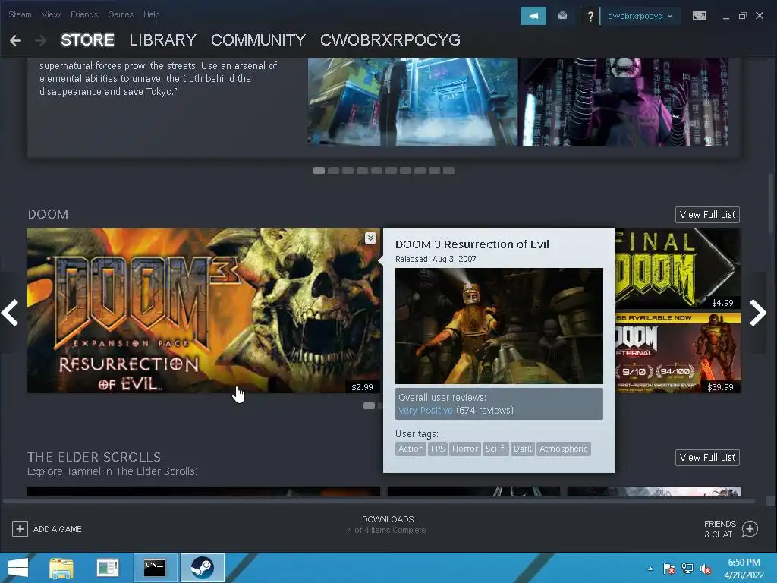Restore down the Steam window

tap(742, 17)
